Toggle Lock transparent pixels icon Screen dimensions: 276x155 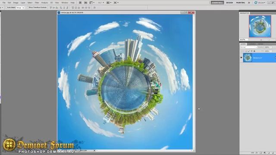pos(246,51)
